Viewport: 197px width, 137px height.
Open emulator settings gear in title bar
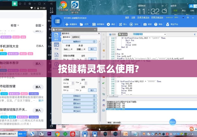30,4
